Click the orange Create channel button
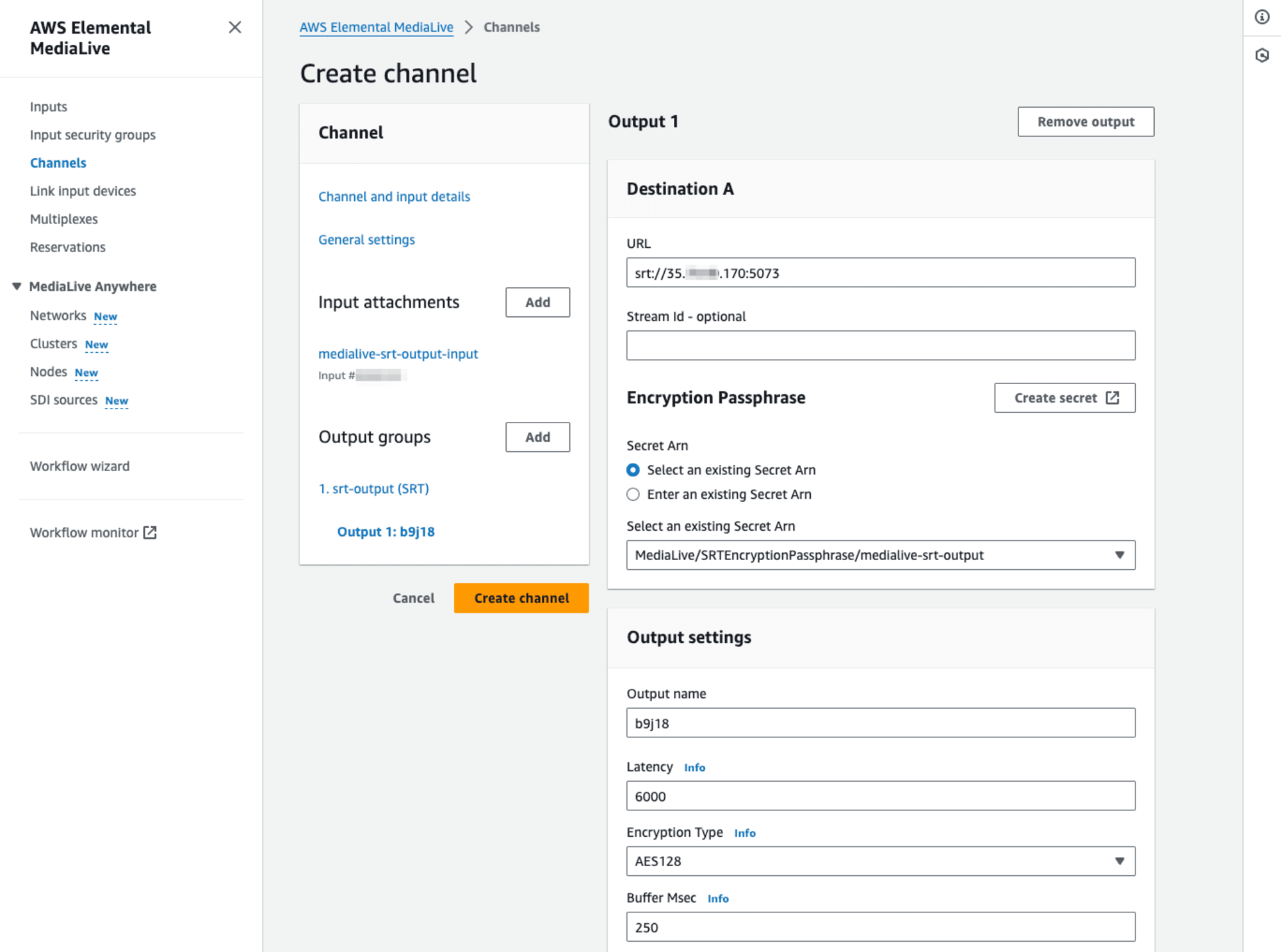Image resolution: width=1281 pixels, height=952 pixels. [x=521, y=598]
